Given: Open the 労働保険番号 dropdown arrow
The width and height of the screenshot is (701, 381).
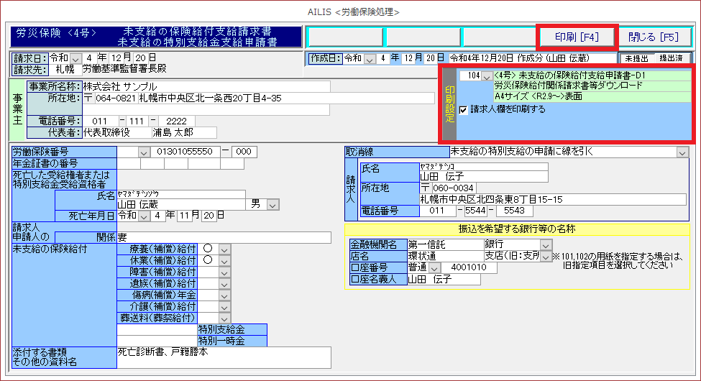Looking at the screenshot, I should 145,152.
